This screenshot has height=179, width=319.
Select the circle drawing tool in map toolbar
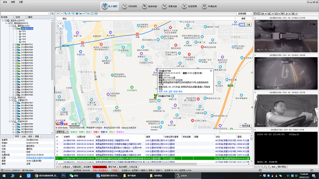(73, 14)
